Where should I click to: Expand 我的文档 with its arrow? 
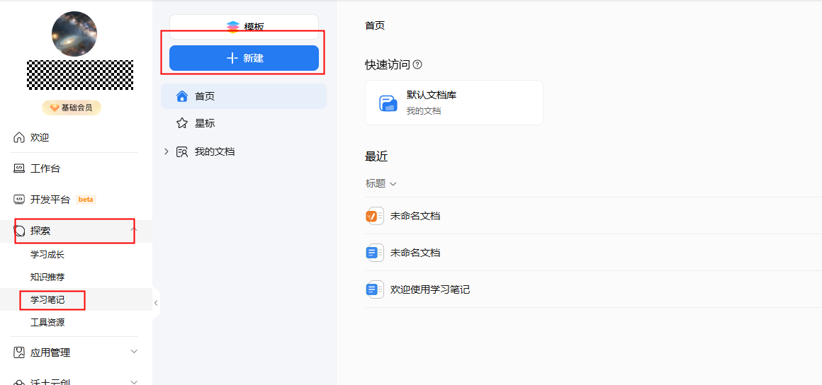pos(167,152)
